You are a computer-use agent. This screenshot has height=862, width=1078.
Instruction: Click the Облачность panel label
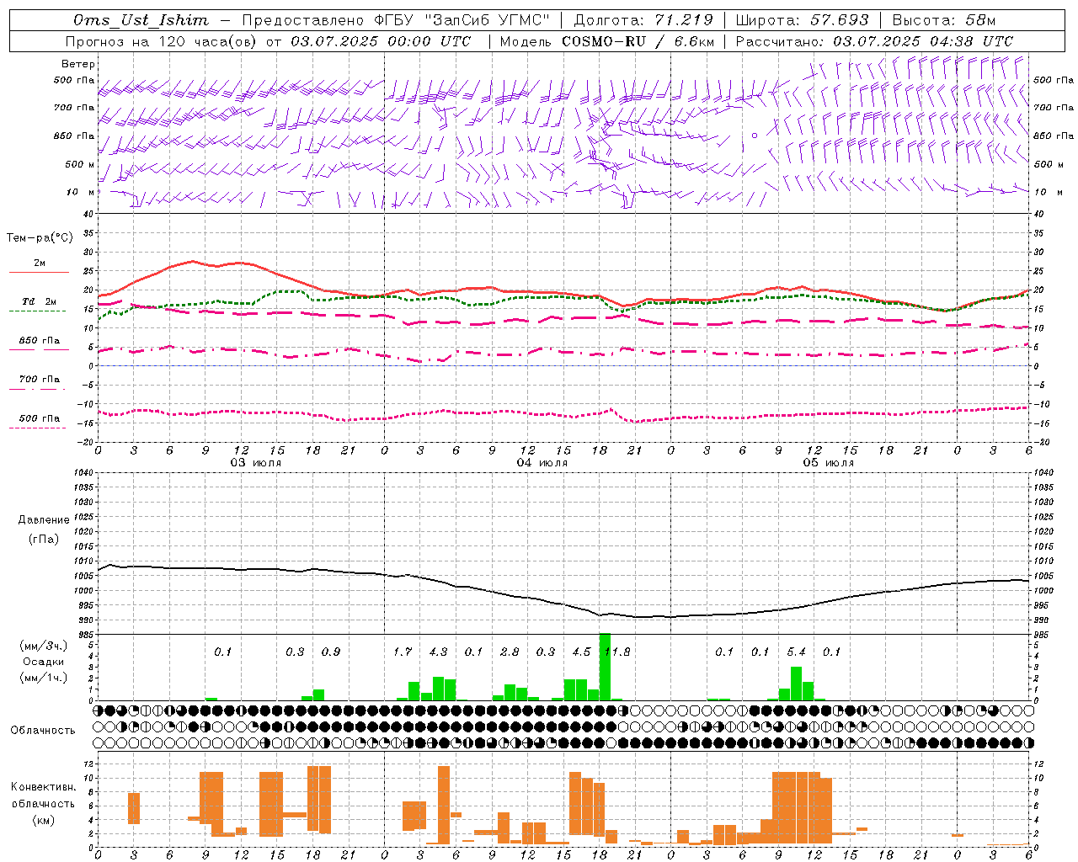(43, 730)
